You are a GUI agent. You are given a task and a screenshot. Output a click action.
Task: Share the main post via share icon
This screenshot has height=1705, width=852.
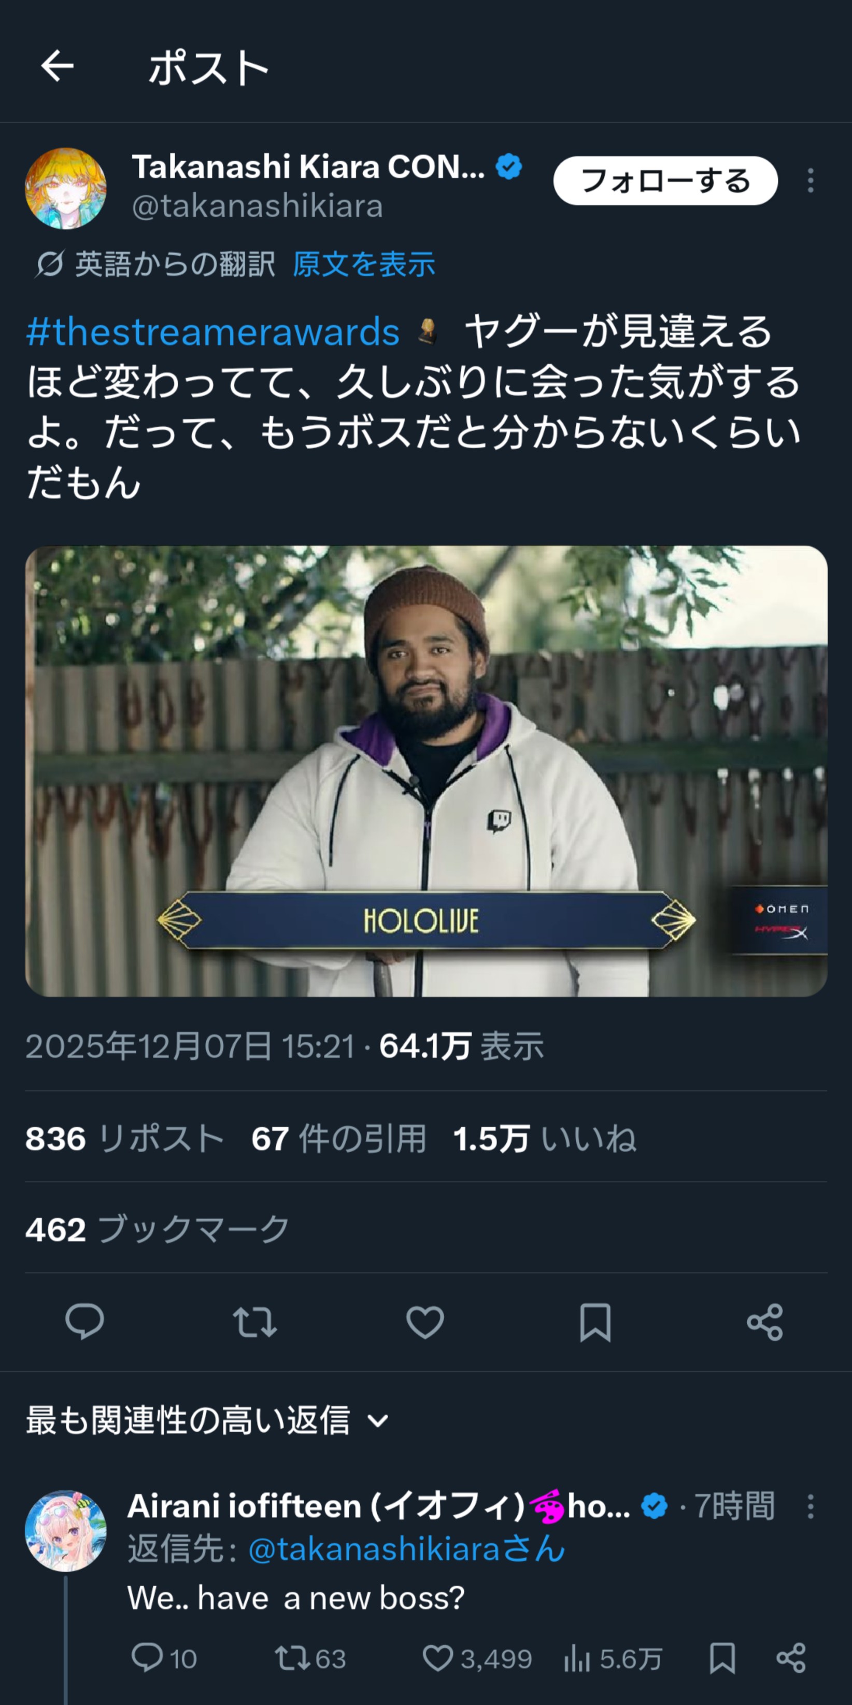765,1321
